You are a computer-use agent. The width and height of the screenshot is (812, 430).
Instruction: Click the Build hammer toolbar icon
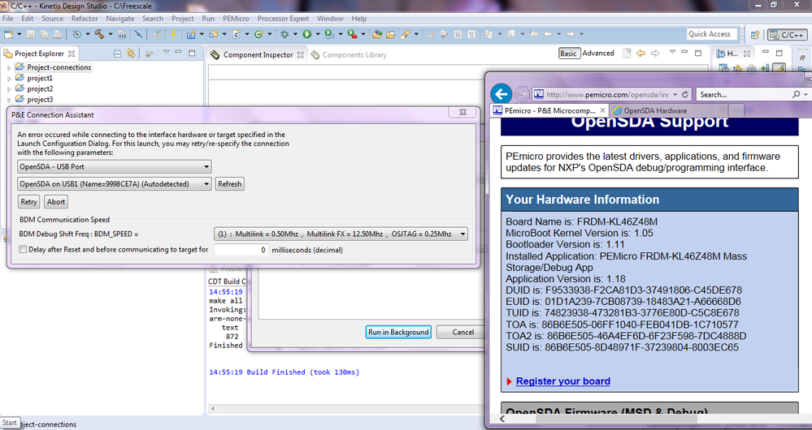tap(99, 34)
